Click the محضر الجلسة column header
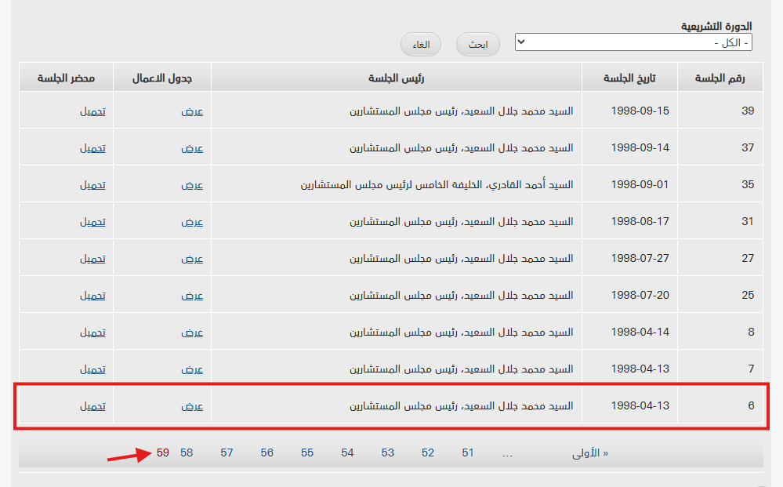The width and height of the screenshot is (783, 487). (67, 78)
